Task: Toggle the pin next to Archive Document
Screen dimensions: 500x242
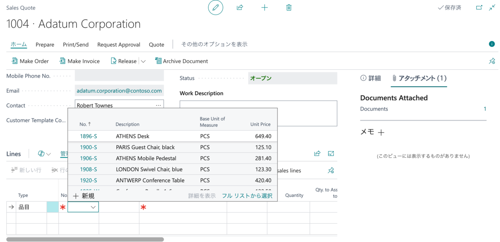Action: tap(492, 61)
